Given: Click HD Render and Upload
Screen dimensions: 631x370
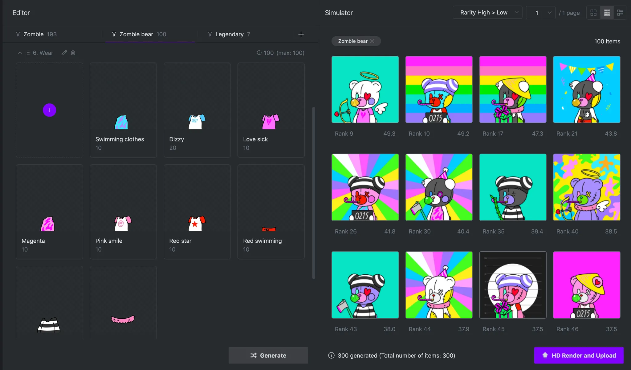Looking at the screenshot, I should pyautogui.click(x=579, y=356).
